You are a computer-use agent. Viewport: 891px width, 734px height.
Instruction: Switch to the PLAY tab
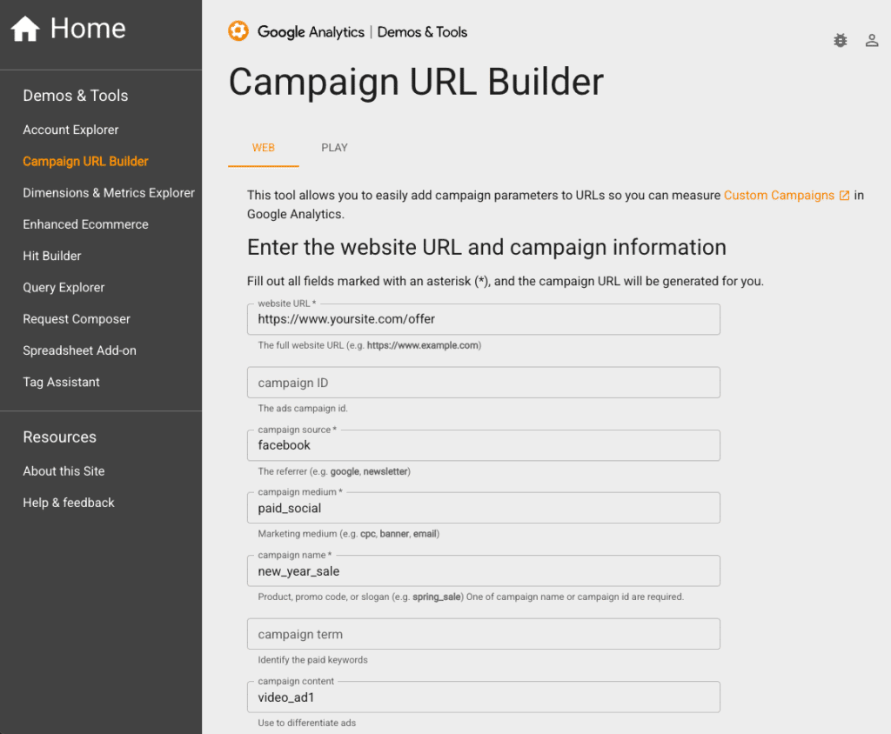coord(334,148)
